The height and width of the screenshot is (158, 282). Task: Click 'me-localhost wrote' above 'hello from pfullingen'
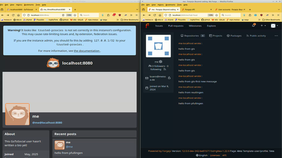point(189,98)
